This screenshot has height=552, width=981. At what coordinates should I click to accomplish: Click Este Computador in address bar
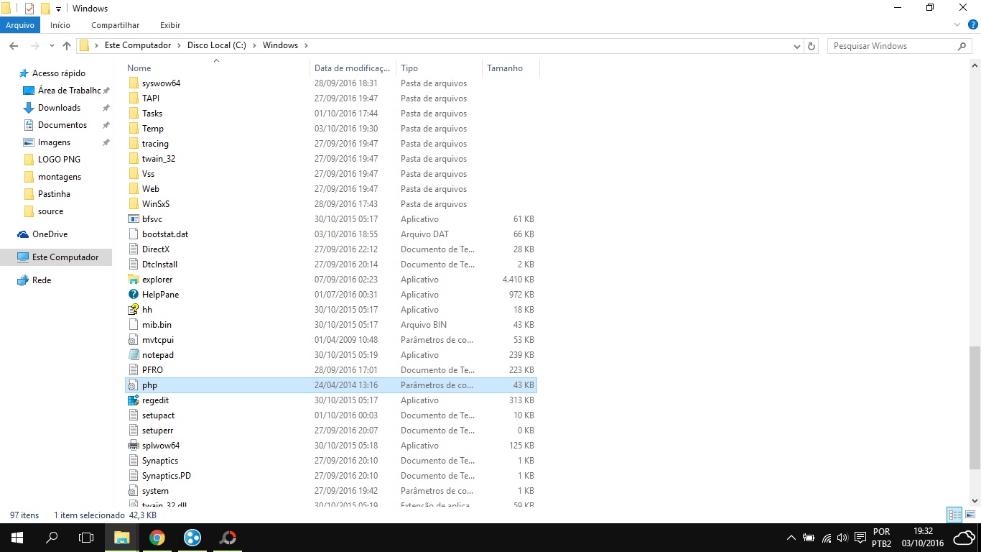tap(138, 45)
